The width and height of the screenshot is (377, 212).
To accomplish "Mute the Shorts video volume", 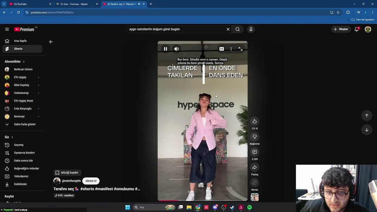I will (x=176, y=49).
